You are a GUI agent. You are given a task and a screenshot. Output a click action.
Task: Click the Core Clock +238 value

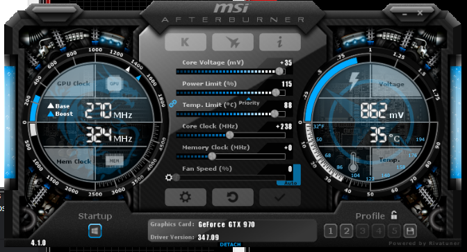coord(284,126)
